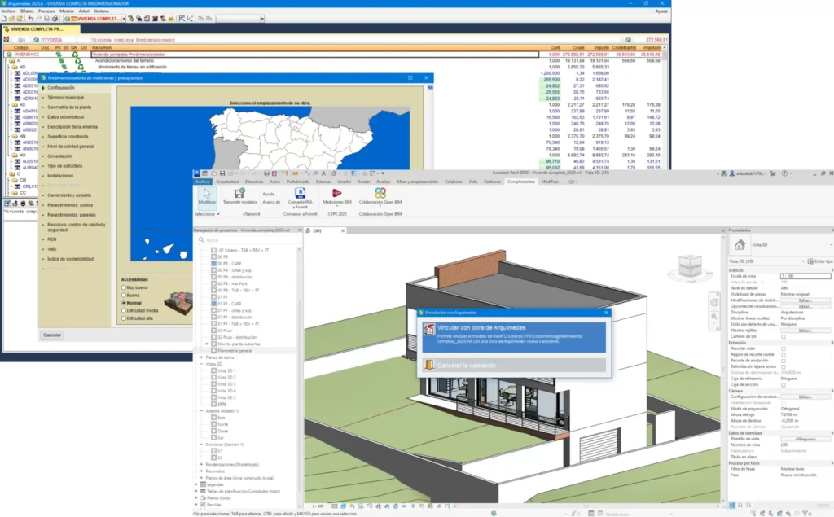Click the Familias icon in project browser
The width and height of the screenshot is (834, 517).
[203, 504]
